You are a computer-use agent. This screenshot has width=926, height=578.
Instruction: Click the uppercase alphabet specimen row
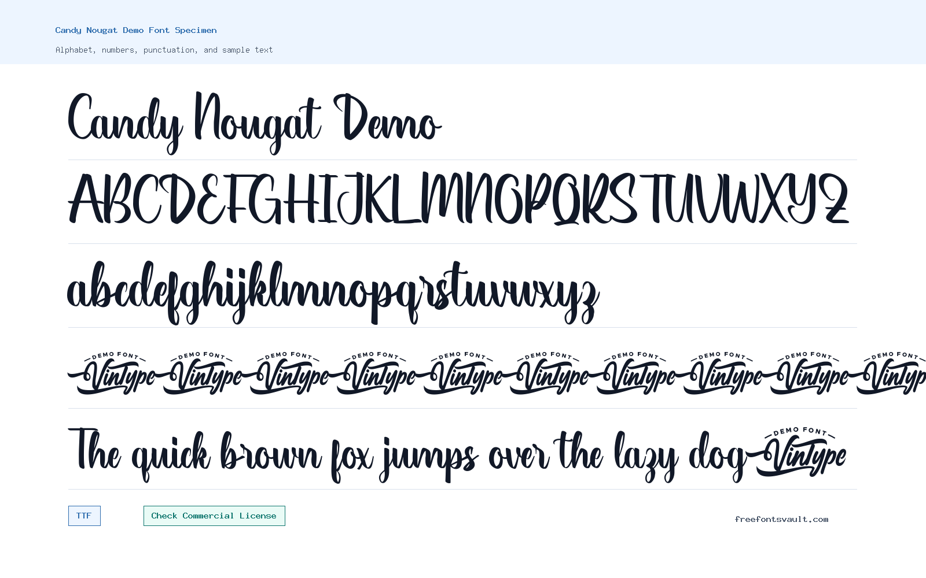(458, 199)
